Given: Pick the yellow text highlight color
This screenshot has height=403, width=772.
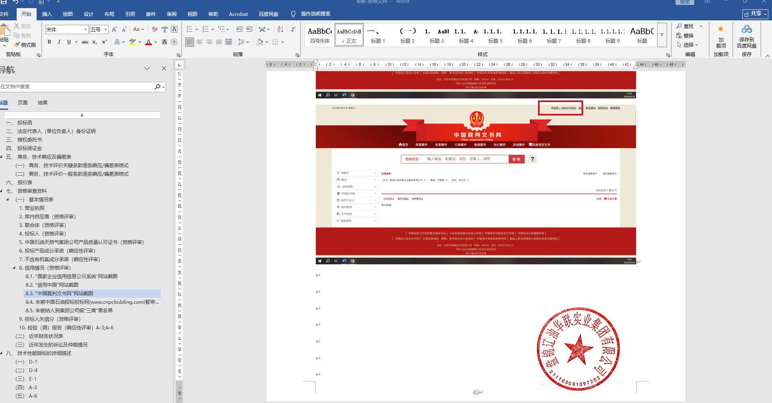Looking at the screenshot, I should click(132, 42).
